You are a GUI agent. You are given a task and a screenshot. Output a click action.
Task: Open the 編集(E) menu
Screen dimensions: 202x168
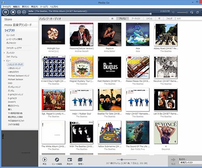pos(16,6)
